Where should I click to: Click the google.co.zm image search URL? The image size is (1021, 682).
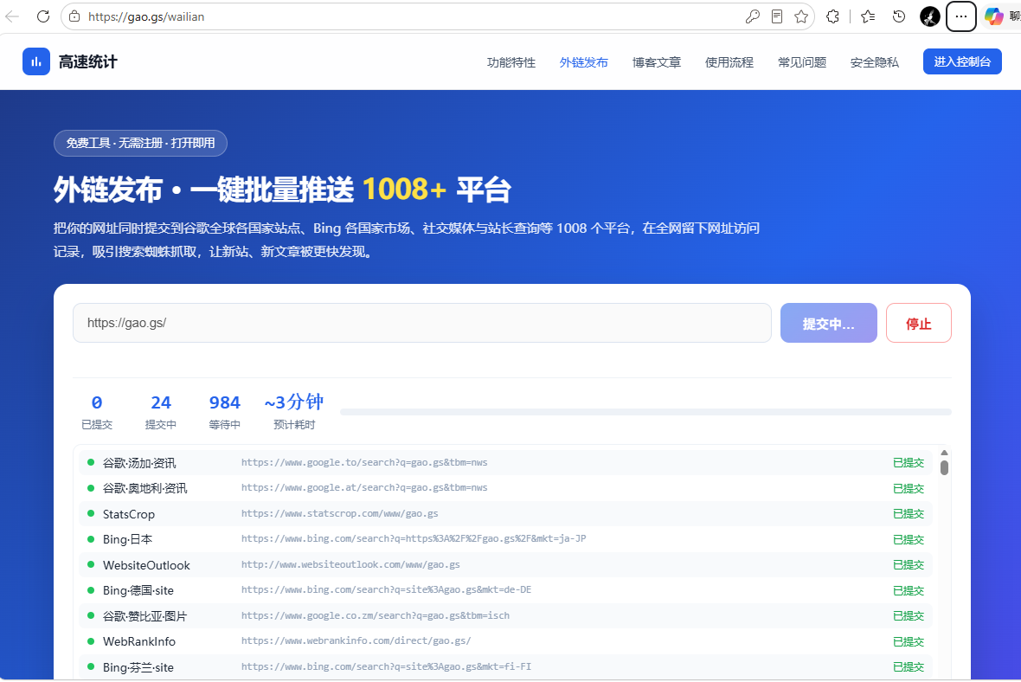coord(375,615)
